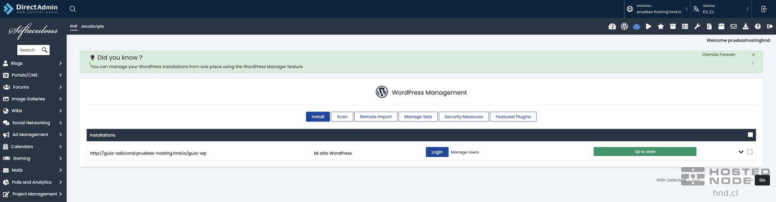Image resolution: width=776 pixels, height=202 pixels.
Task: Click the Blogs category icon
Action: (6, 63)
